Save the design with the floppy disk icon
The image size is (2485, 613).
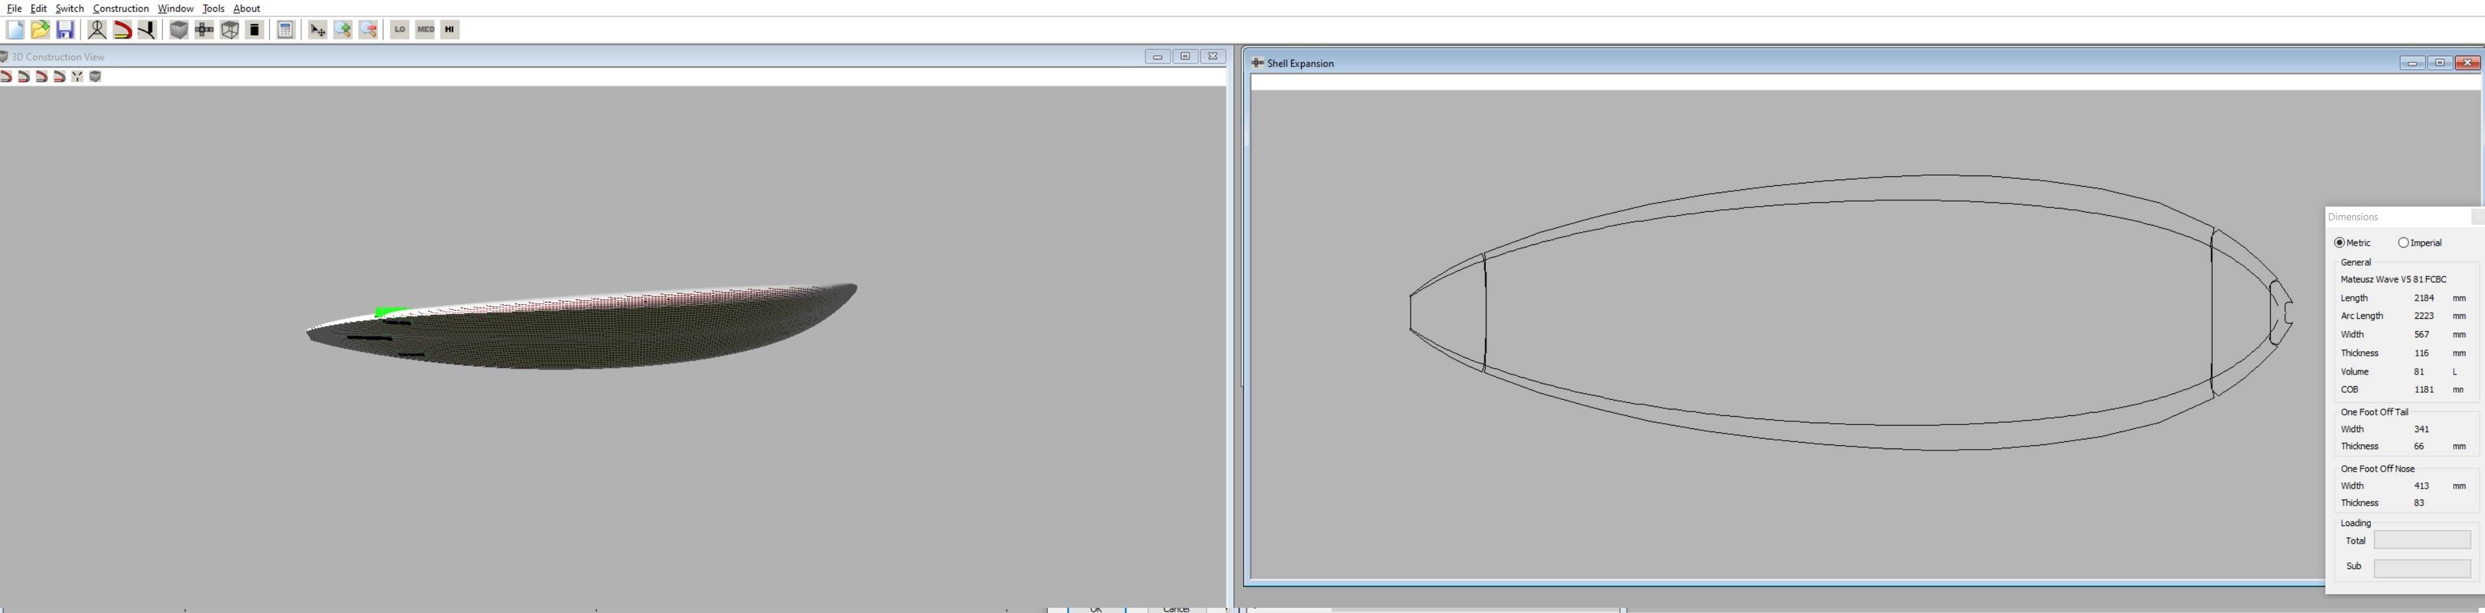pos(66,30)
